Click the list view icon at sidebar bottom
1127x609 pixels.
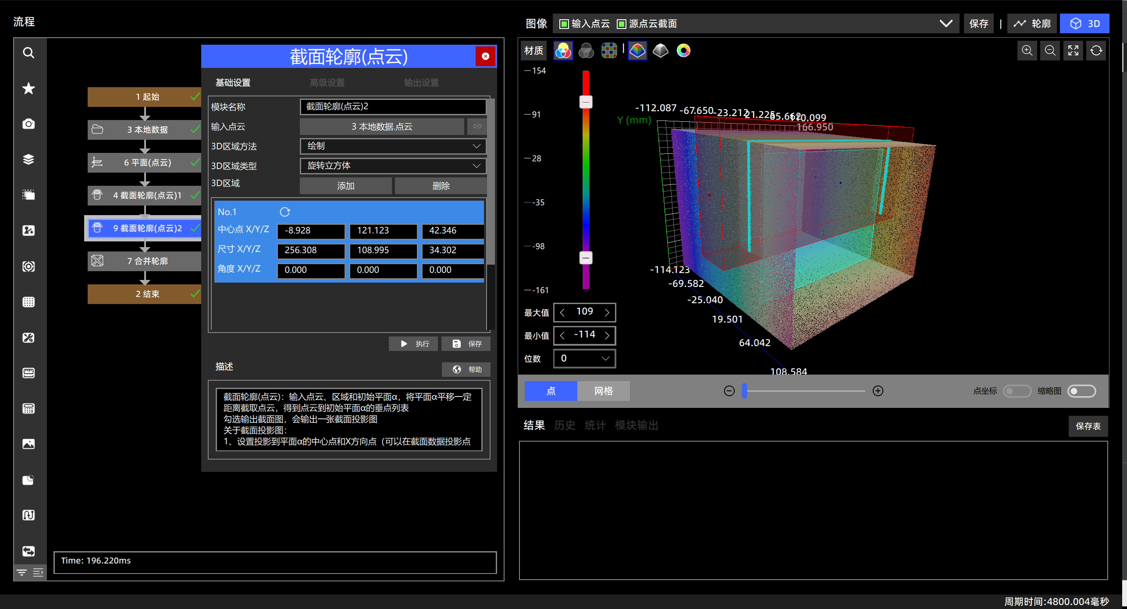(x=38, y=572)
